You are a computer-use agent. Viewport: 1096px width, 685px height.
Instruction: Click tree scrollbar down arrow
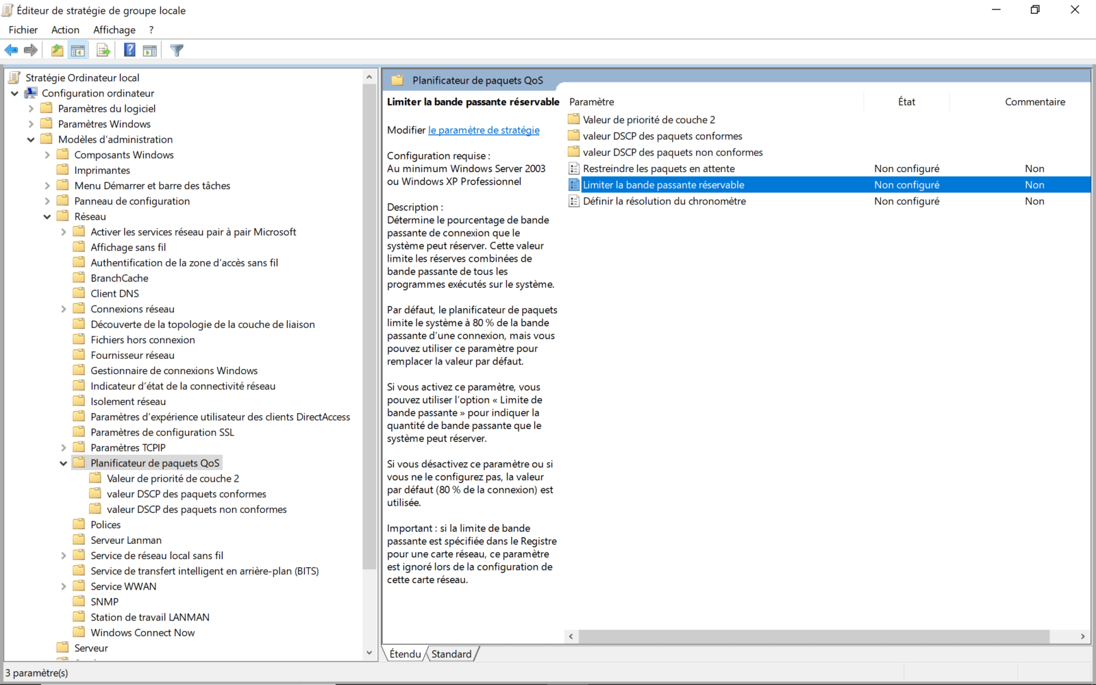(369, 653)
